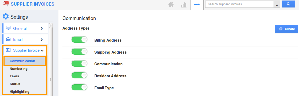Image resolution: width=299 pixels, height=96 pixels.
Task: Open the reports bar chart icon
Action: 184,4
